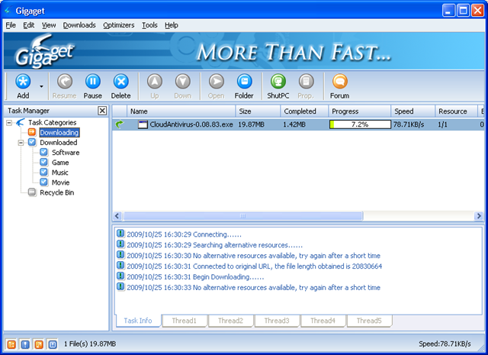Image resolution: width=488 pixels, height=355 pixels.
Task: Open the dropdown arrow beside Add
Action: coord(41,86)
